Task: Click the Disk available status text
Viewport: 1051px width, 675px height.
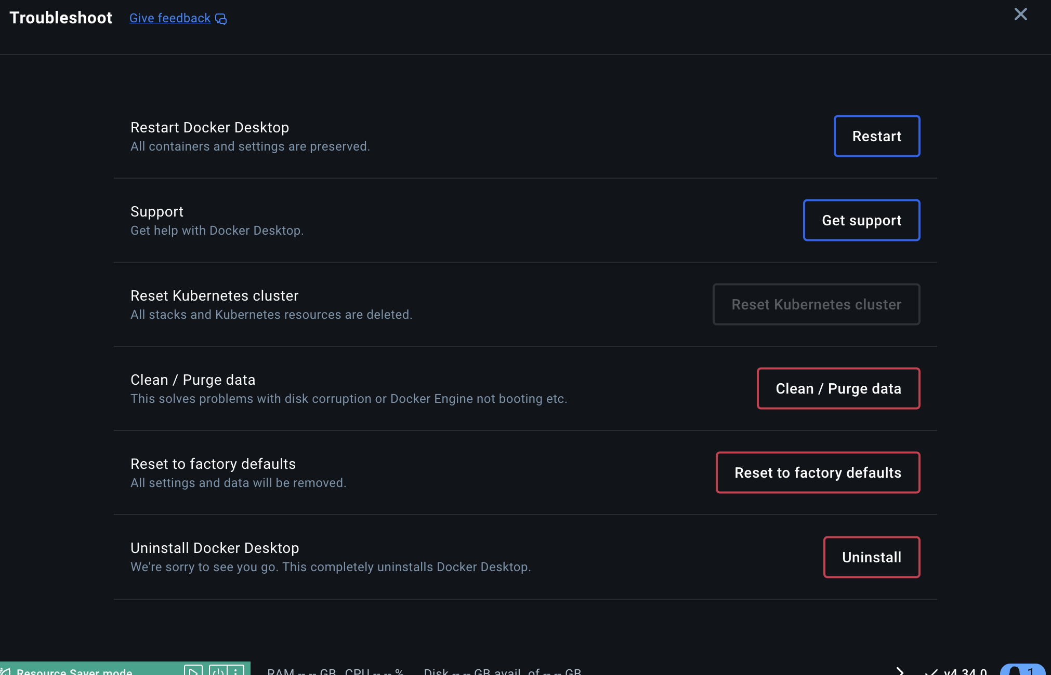Action: click(503, 671)
